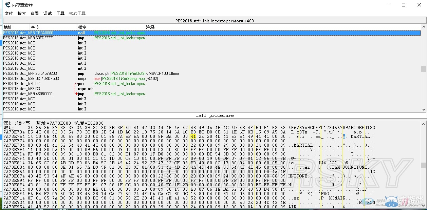Open the 查看 menu
This screenshot has width=427, height=210.
coord(35,14)
